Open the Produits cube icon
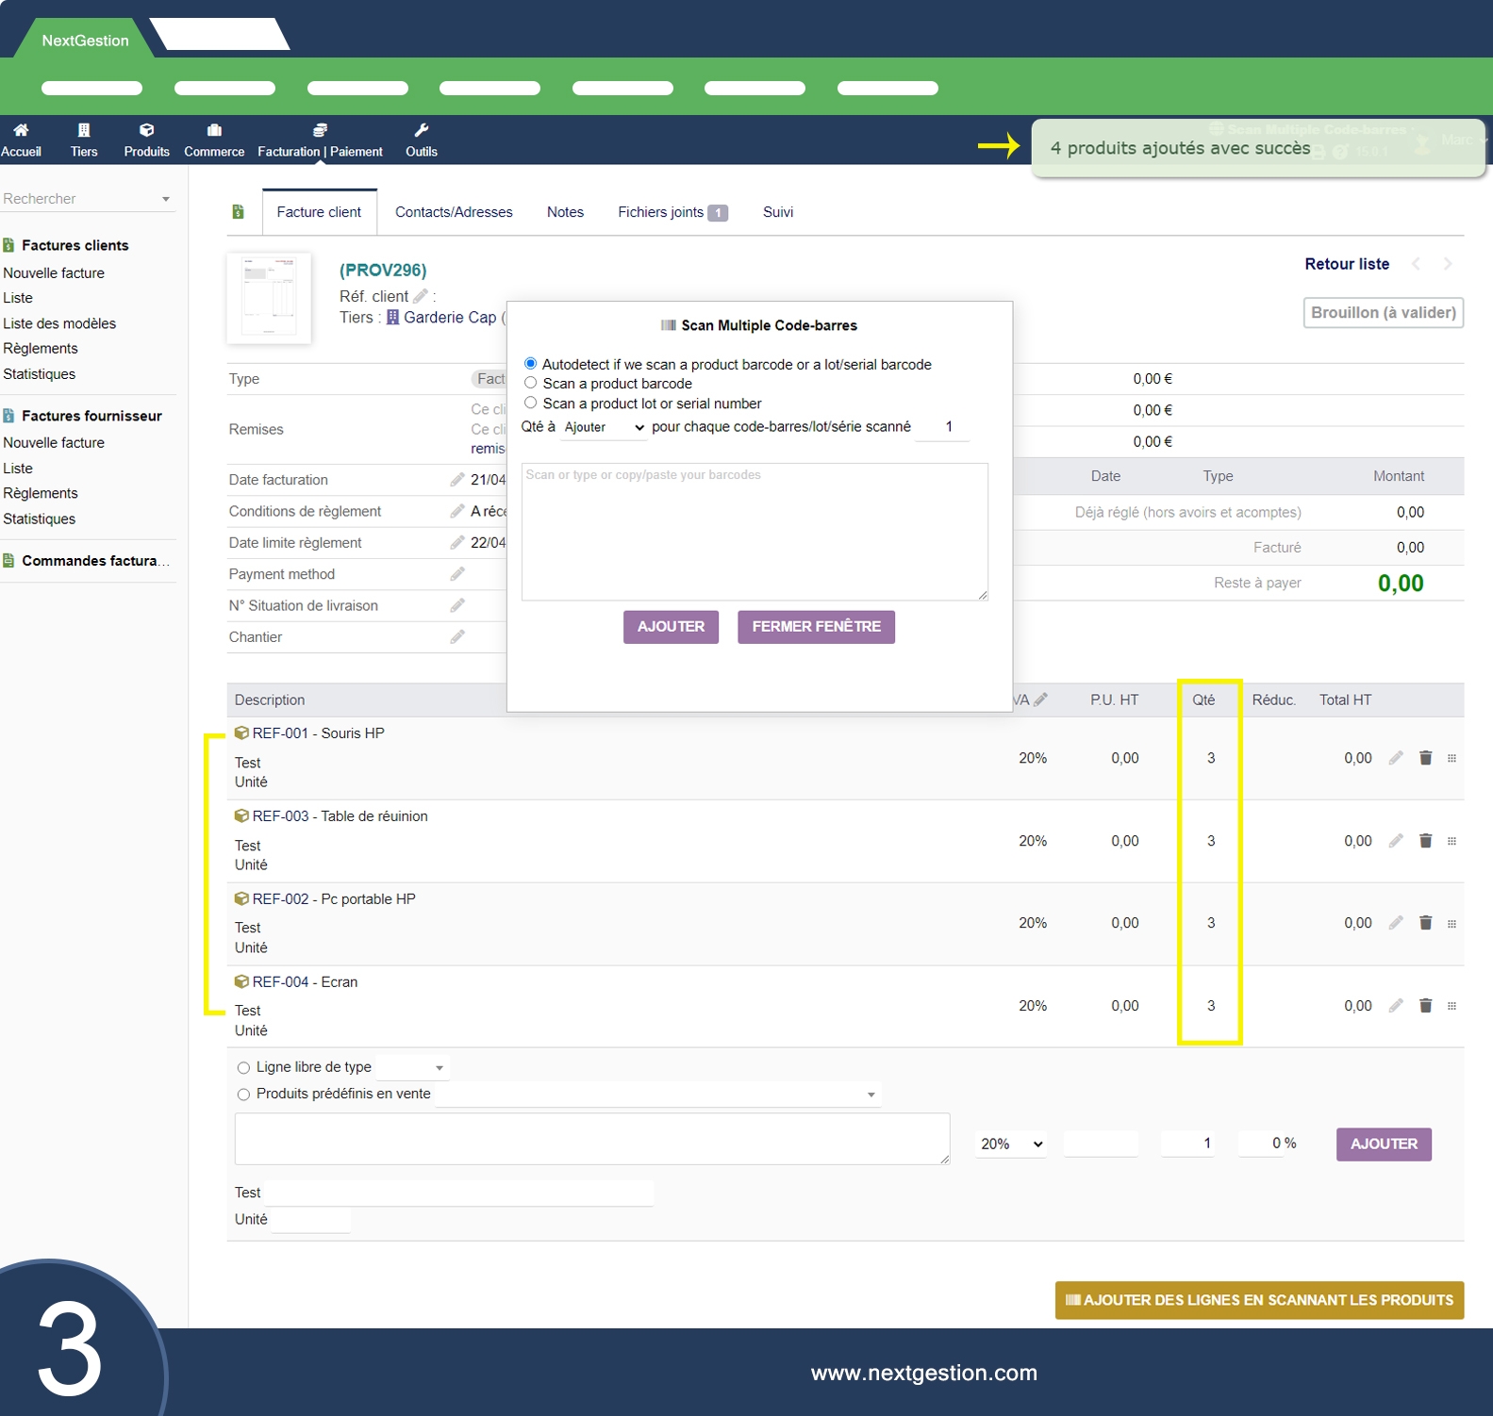The height and width of the screenshot is (1416, 1493). pos(146,131)
